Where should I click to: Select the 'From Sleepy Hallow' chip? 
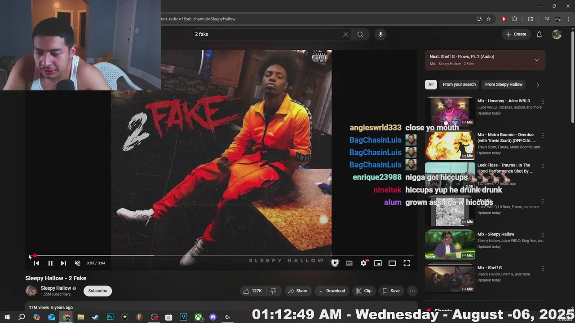tap(504, 84)
